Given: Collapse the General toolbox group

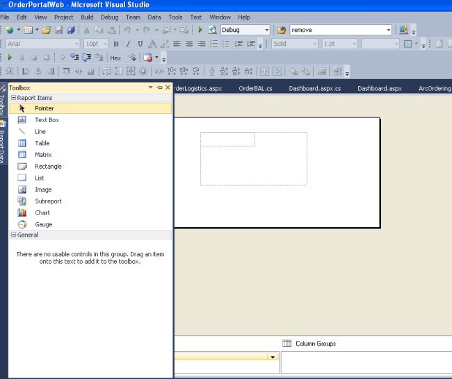Looking at the screenshot, I should (x=13, y=235).
